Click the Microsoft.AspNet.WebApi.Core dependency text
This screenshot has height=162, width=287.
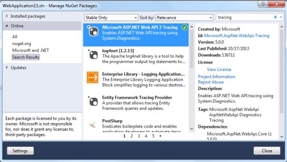239,136
